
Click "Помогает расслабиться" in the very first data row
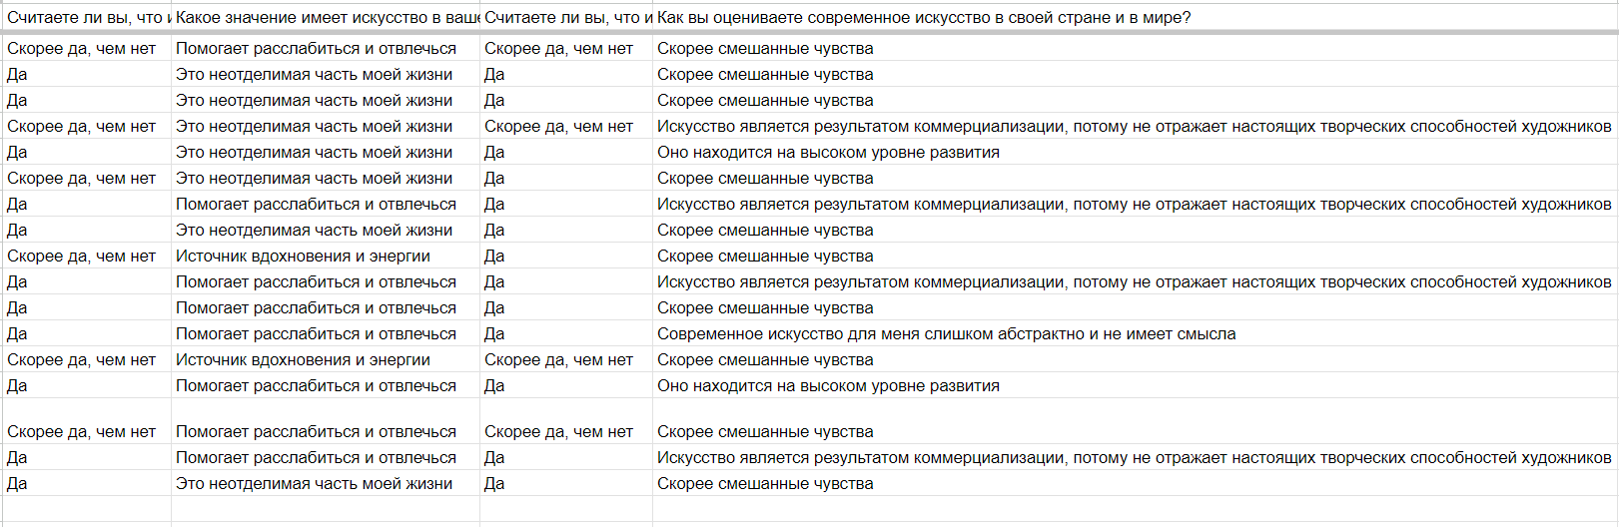coord(326,48)
